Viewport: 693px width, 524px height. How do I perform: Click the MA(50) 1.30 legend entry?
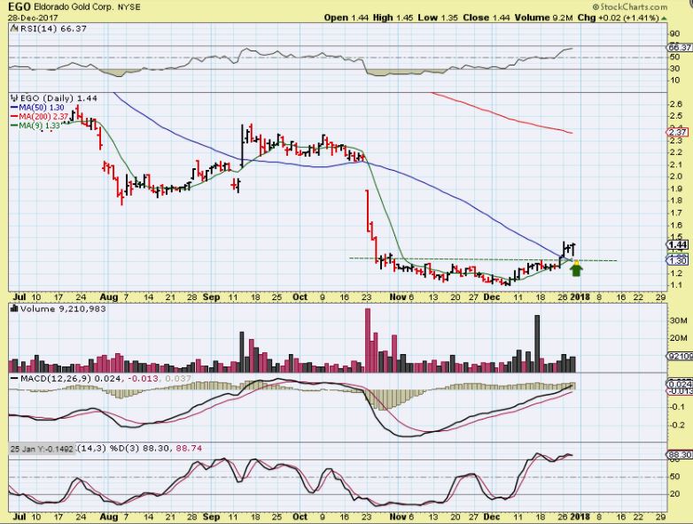click(37, 108)
